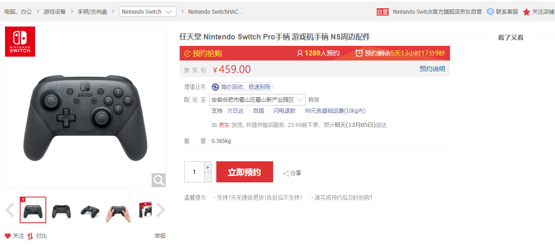
Task: Click the 举报 report link
Action: 160,236
